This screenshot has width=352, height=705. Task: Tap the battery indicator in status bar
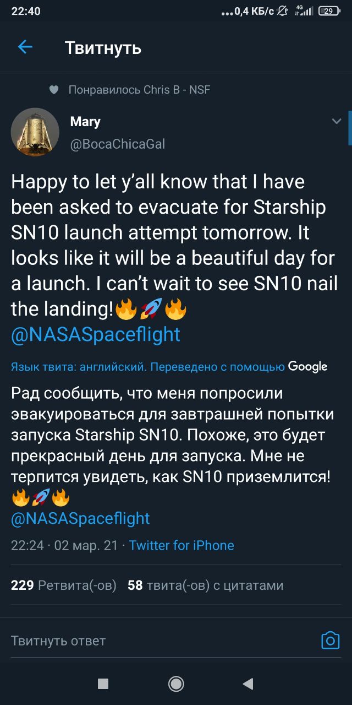click(x=329, y=10)
